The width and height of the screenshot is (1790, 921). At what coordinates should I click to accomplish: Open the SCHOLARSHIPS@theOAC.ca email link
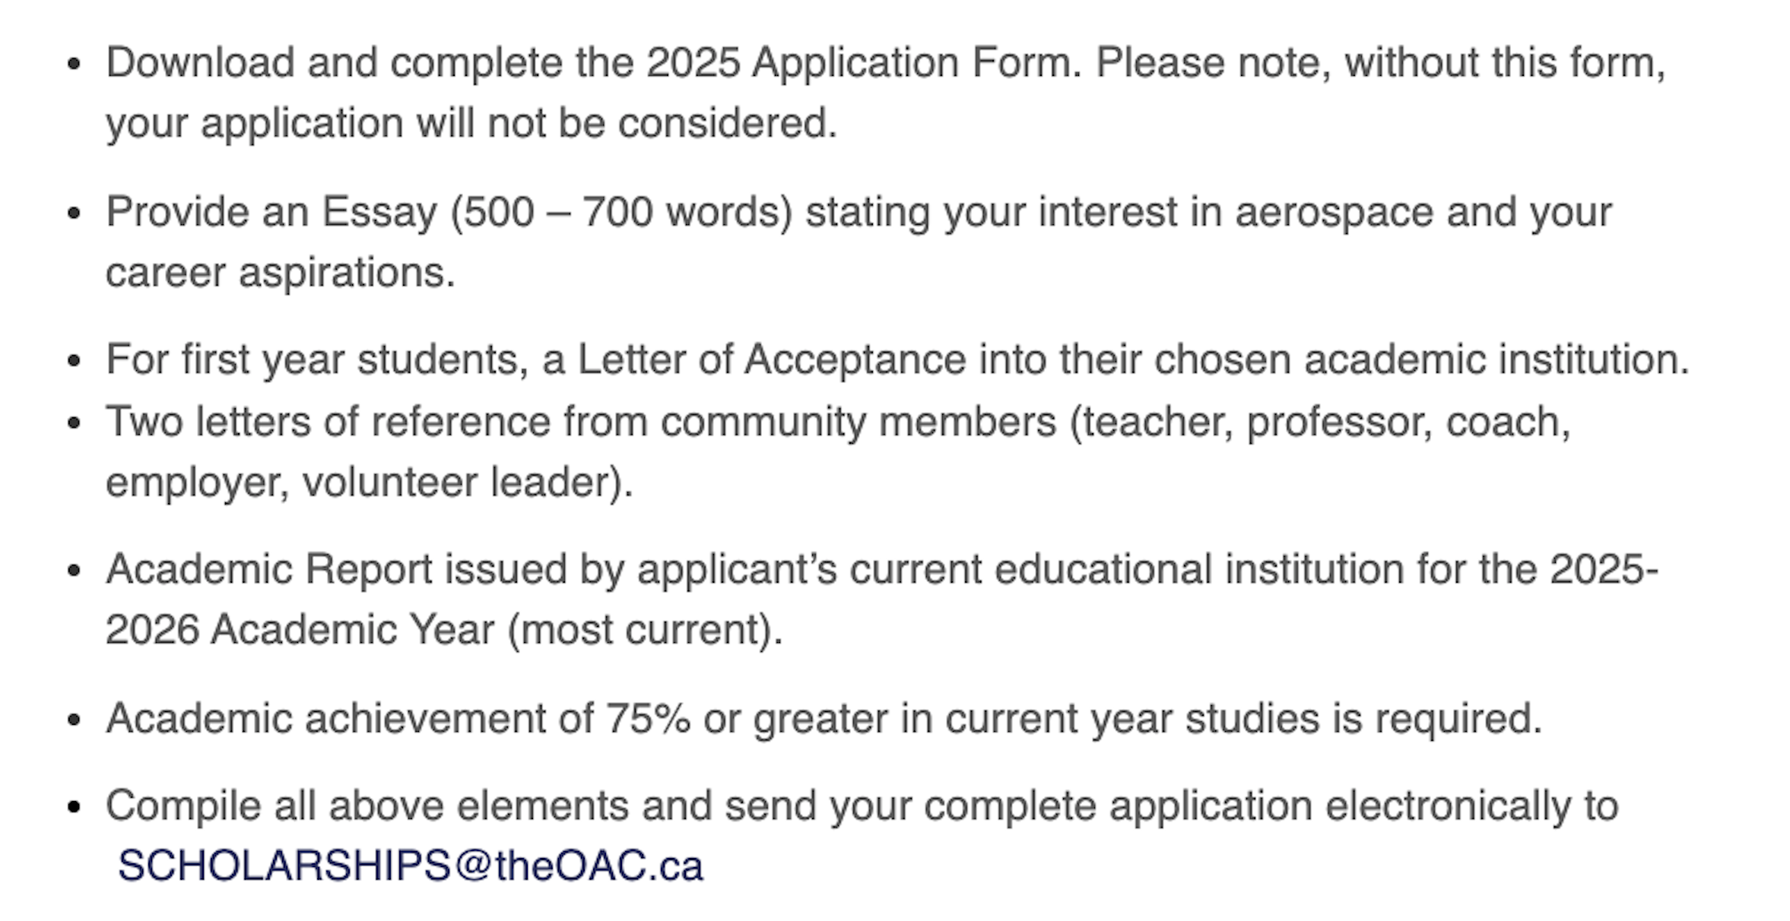pyautogui.click(x=411, y=865)
